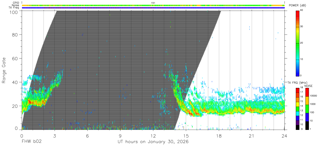Click the 10000 label on NOISE legend

313,96
